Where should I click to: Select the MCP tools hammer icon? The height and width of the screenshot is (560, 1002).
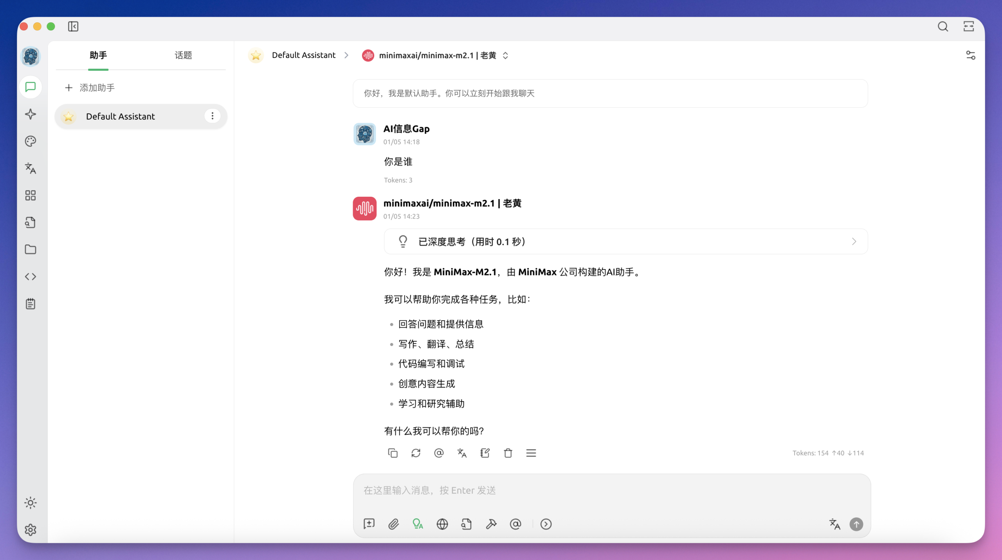pyautogui.click(x=491, y=524)
